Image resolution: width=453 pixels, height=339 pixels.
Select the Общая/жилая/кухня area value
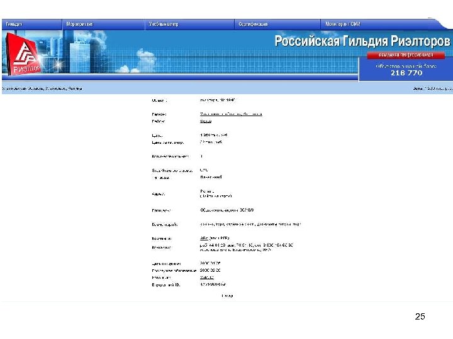coord(227,210)
